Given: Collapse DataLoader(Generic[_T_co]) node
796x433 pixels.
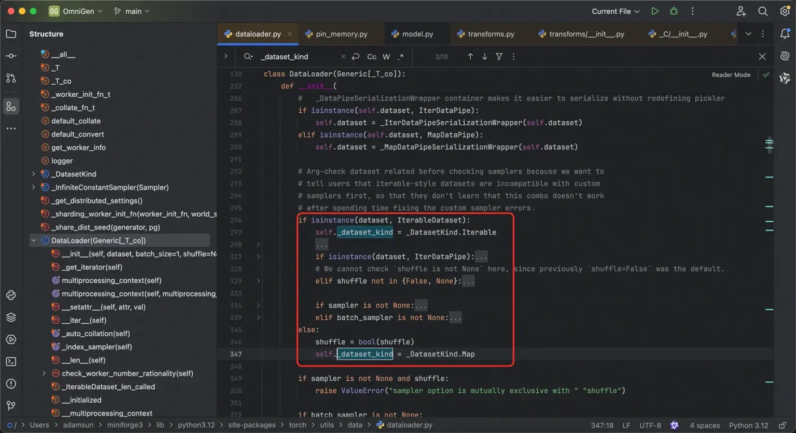Looking at the screenshot, I should coord(34,241).
